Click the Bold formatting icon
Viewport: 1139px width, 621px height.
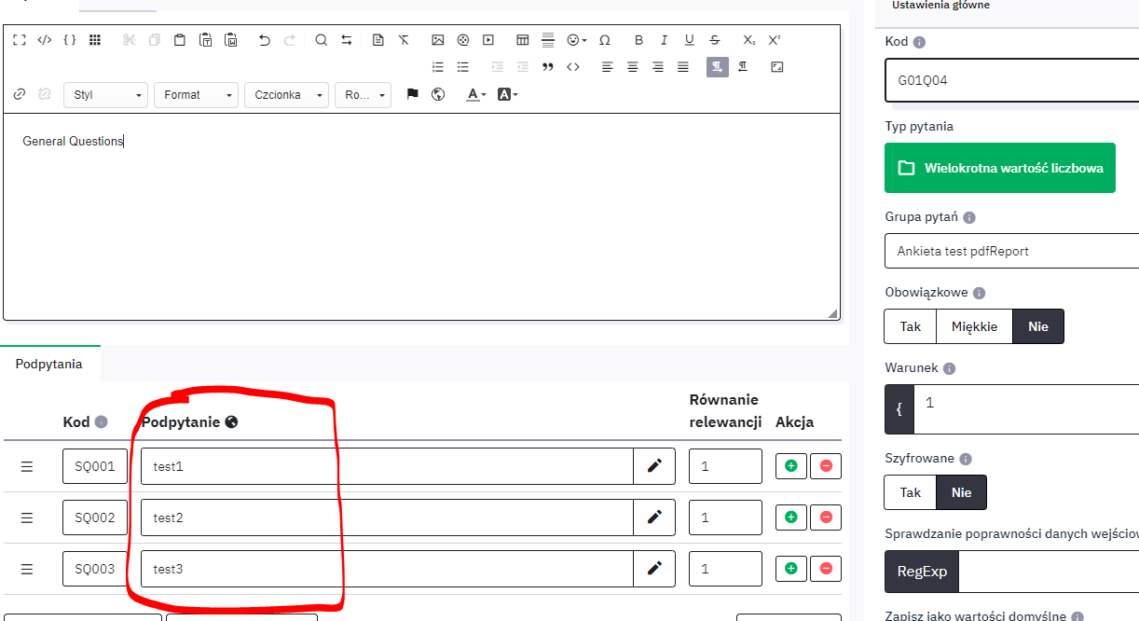[x=638, y=40]
